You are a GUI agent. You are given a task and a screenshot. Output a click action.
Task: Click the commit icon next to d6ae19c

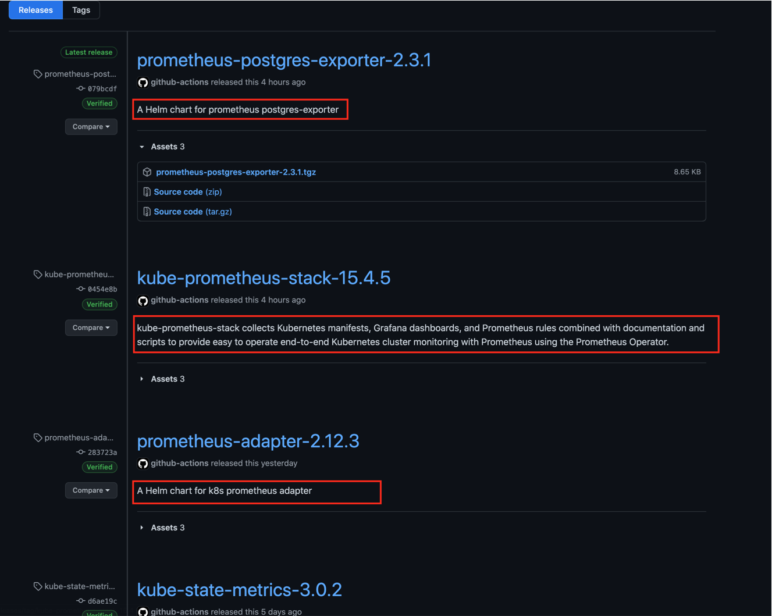click(81, 601)
